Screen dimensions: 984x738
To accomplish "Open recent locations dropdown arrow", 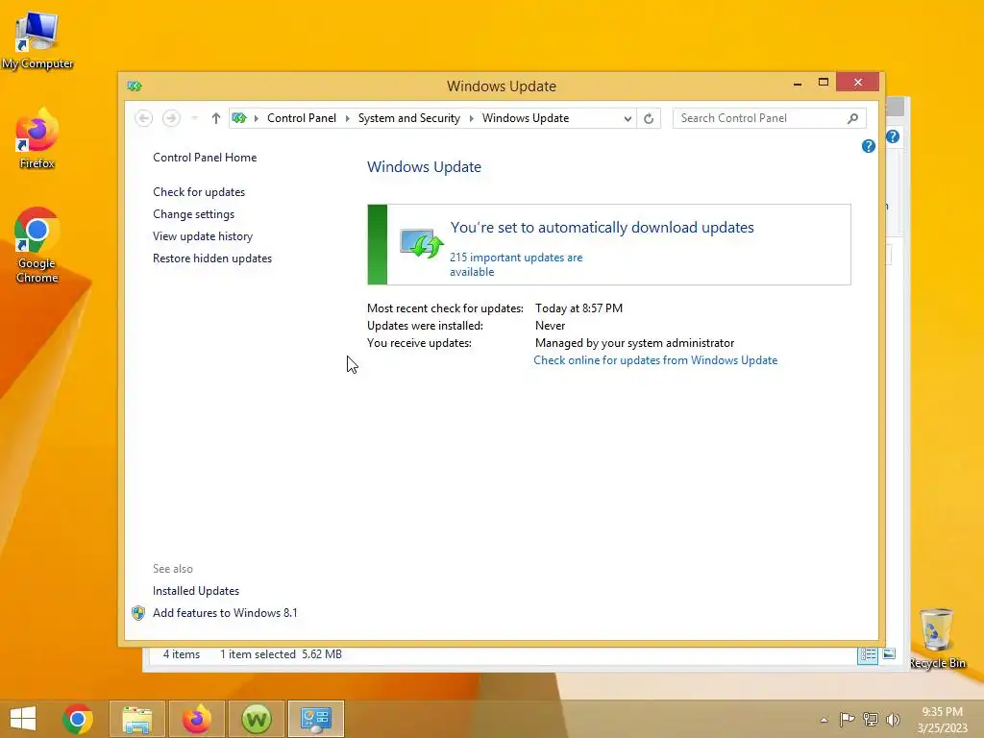I will (x=194, y=118).
